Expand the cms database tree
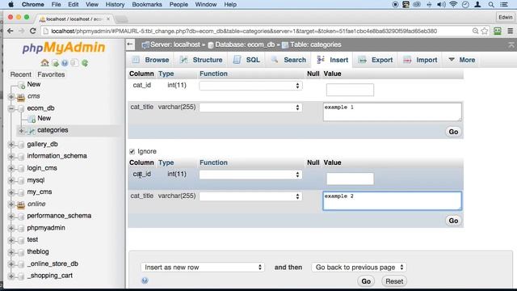Image resolution: width=517 pixels, height=291 pixels. click(11, 96)
